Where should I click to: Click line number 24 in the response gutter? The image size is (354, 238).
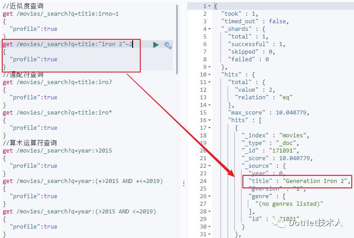click(203, 181)
